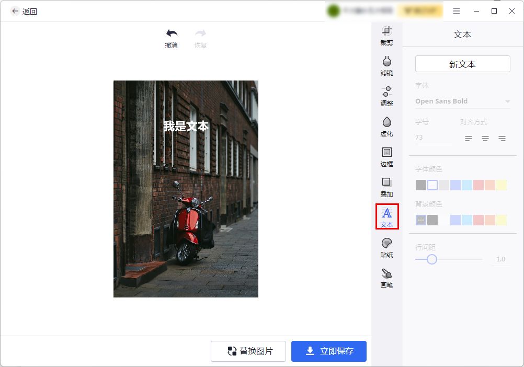Click the 新文本 new text button
The width and height of the screenshot is (524, 367).
tap(462, 63)
